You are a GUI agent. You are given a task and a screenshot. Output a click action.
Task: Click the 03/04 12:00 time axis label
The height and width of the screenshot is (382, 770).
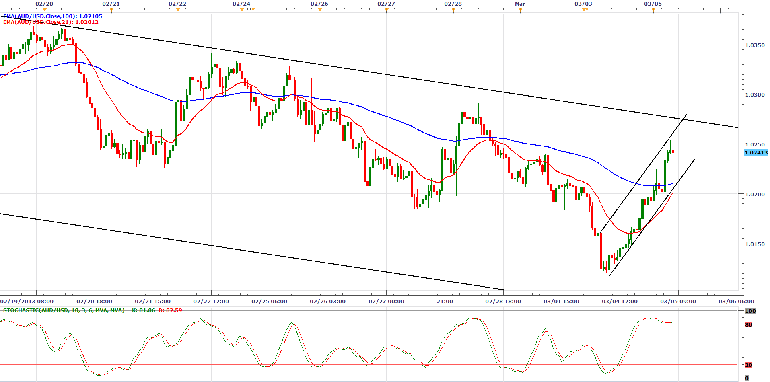point(620,302)
